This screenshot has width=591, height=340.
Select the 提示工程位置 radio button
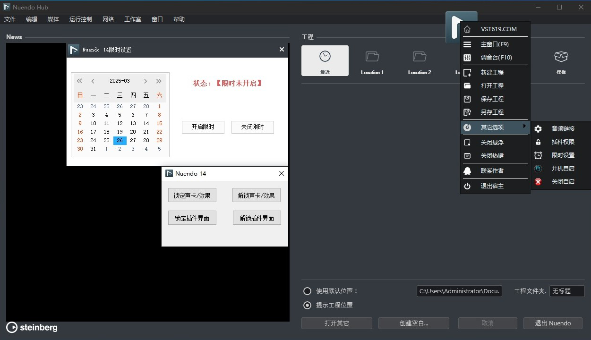coord(307,305)
